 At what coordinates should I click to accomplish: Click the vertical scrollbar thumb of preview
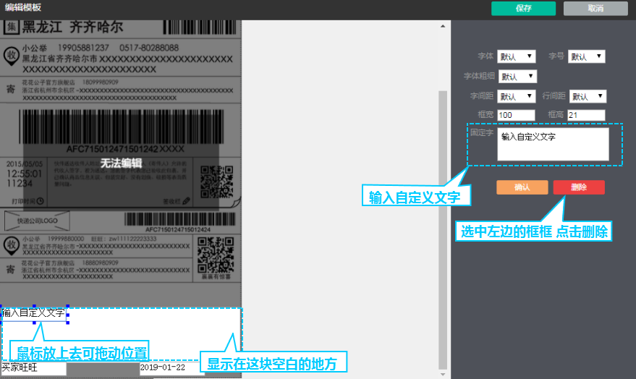pos(443,230)
